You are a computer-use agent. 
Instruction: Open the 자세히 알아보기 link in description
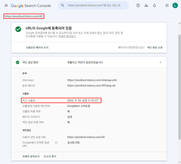point(67,36)
